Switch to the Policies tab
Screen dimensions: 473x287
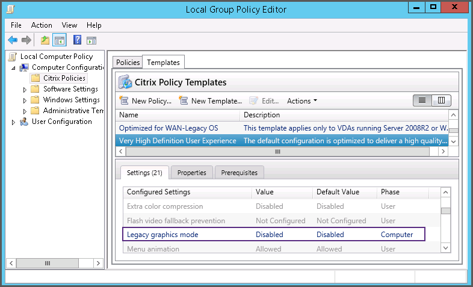pos(128,63)
